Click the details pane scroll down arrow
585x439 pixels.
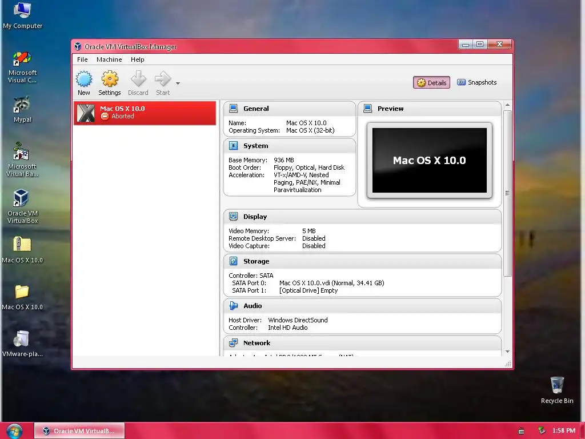tap(507, 352)
